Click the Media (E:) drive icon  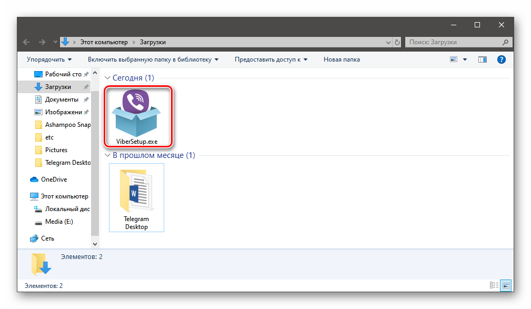coord(38,222)
